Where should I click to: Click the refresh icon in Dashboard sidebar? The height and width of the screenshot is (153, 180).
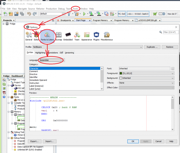(x=4, y=84)
